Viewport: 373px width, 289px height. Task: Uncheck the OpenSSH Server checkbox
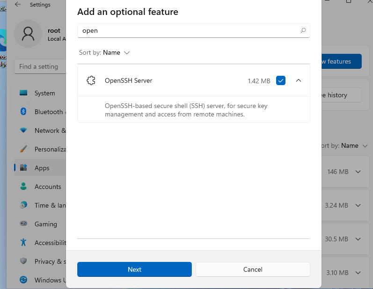[x=281, y=80]
